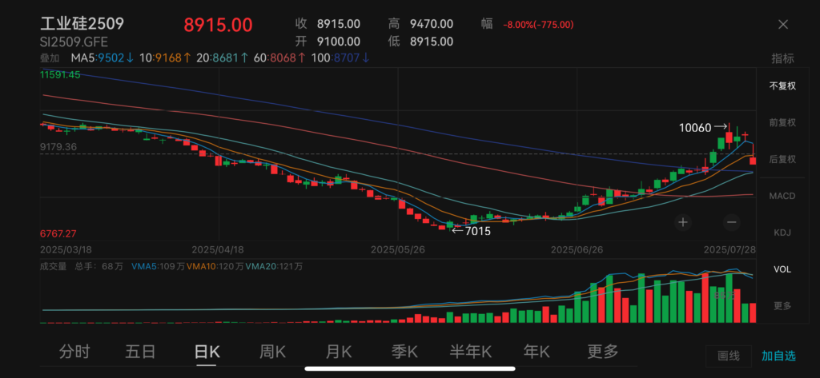This screenshot has height=378, width=820.
Task: Tap the MA5:9502 moving average label
Action: point(102,58)
